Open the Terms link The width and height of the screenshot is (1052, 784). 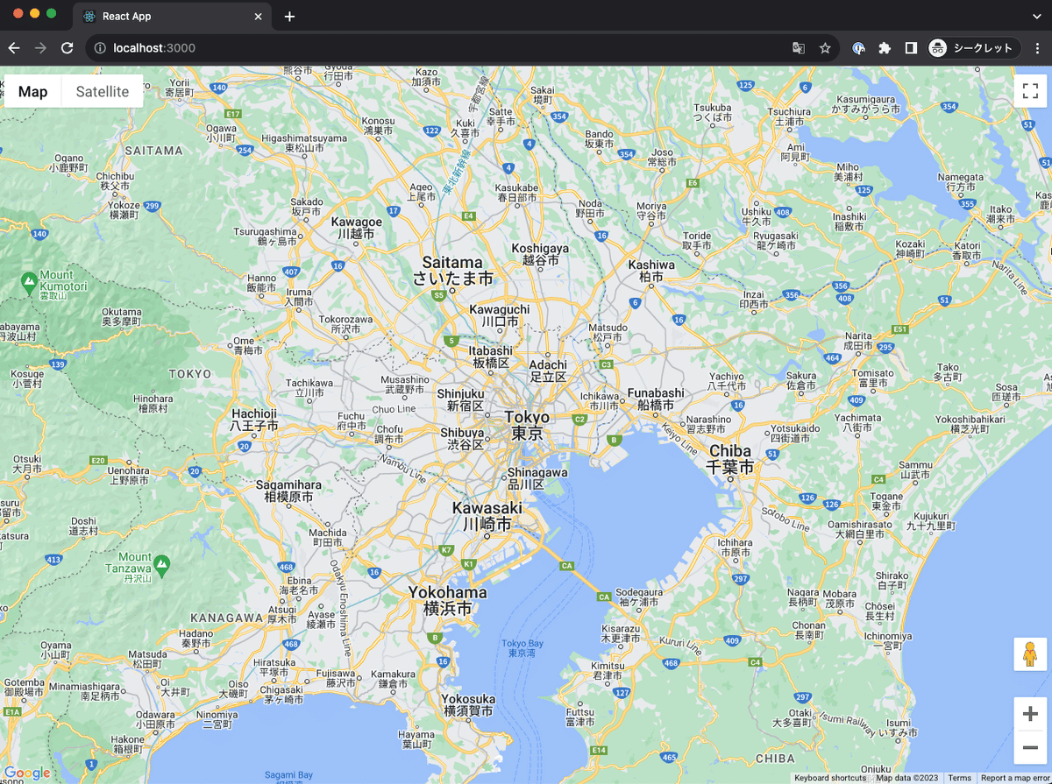[960, 778]
